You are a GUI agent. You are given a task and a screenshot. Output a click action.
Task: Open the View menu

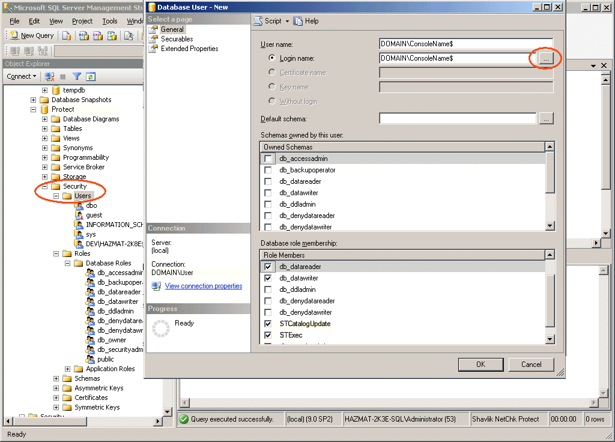click(x=56, y=21)
